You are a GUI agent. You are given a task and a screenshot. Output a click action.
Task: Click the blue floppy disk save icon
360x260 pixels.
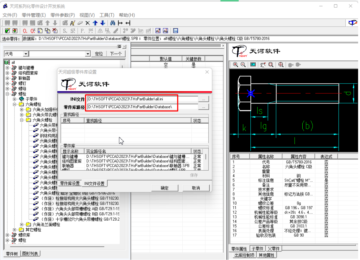[176, 31]
